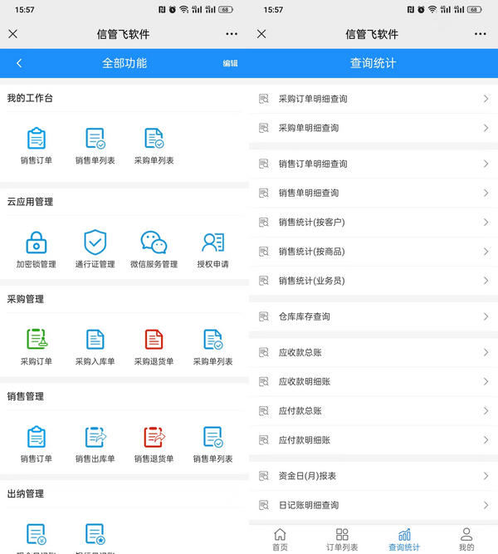Open the green 采购订单 icon
Image resolution: width=498 pixels, height=554 pixels.
36,340
